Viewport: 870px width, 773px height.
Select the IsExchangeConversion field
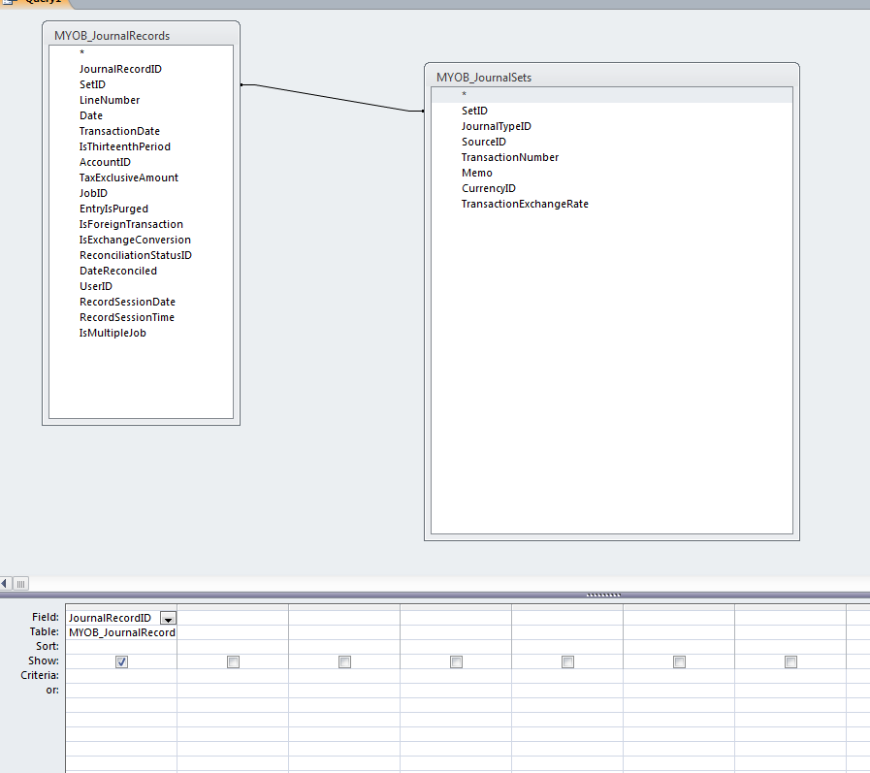141,240
